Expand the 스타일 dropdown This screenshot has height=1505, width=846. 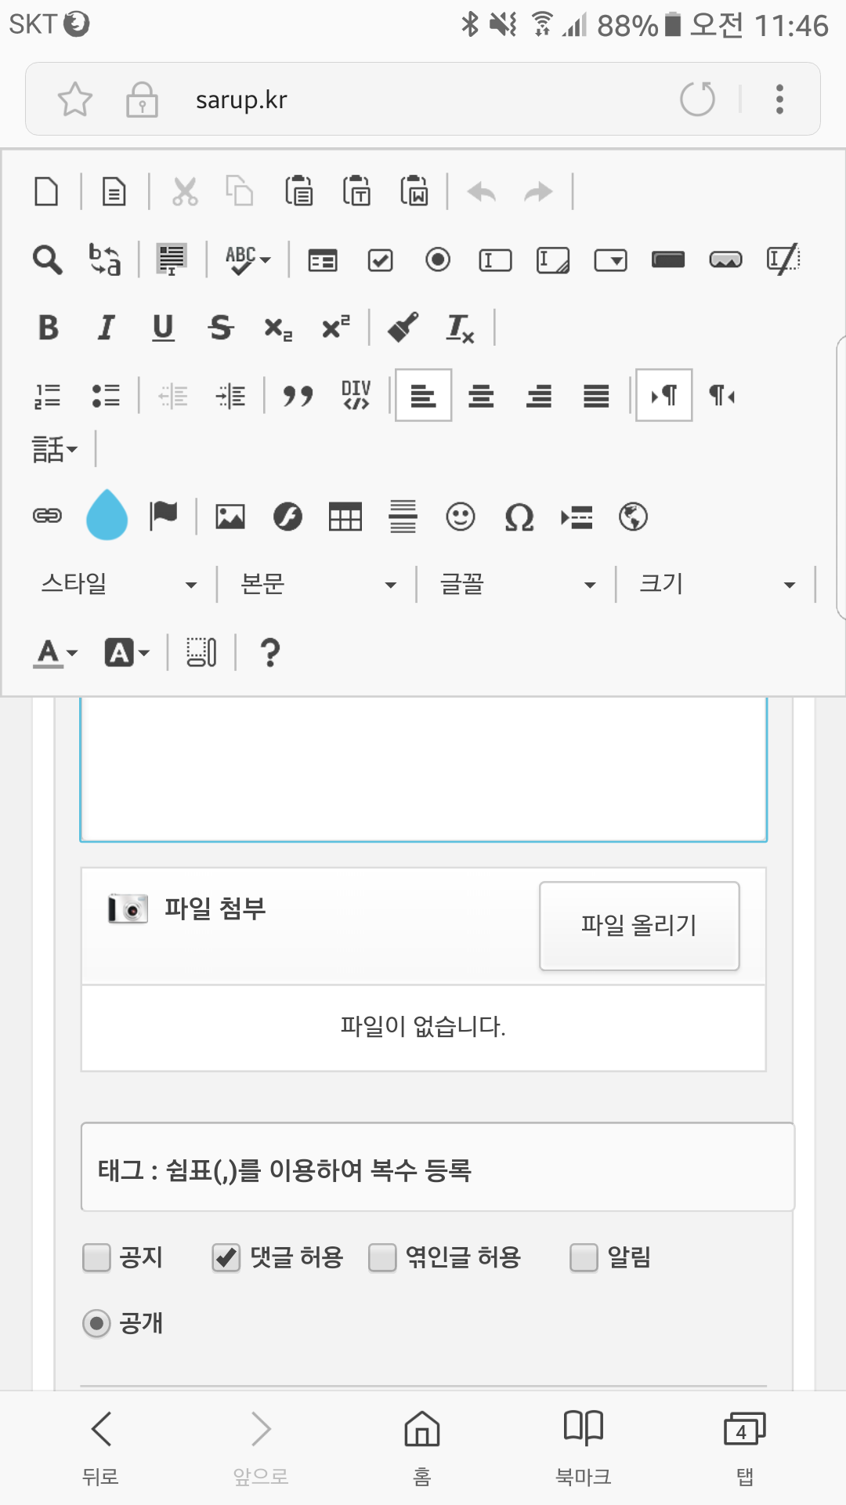119,585
